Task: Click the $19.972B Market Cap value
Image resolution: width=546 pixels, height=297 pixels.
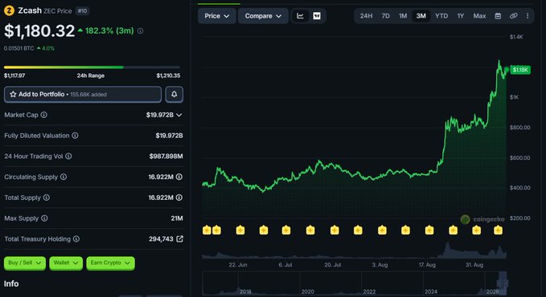Action: pos(160,115)
